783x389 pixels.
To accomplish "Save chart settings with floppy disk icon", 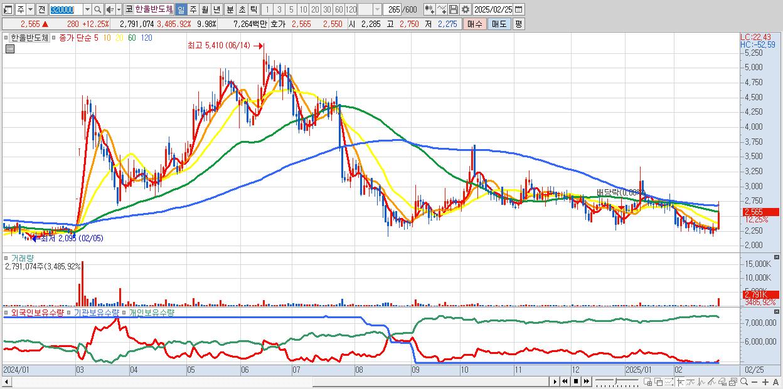I will tap(454, 9).
